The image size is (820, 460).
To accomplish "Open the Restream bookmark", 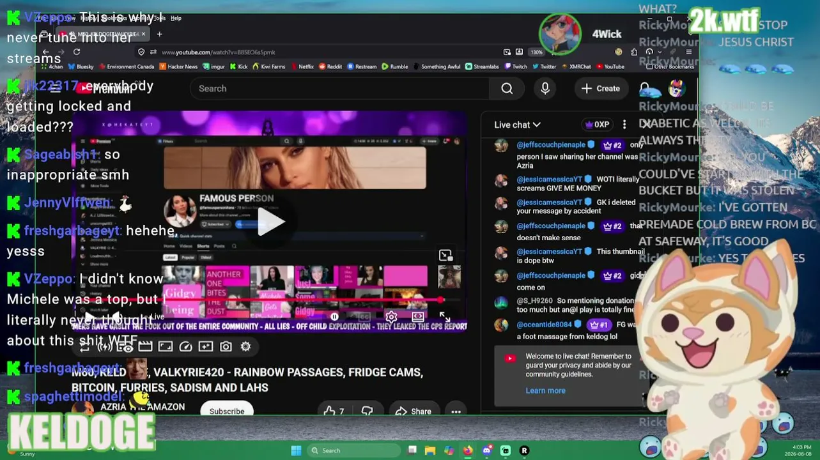I will (x=362, y=66).
